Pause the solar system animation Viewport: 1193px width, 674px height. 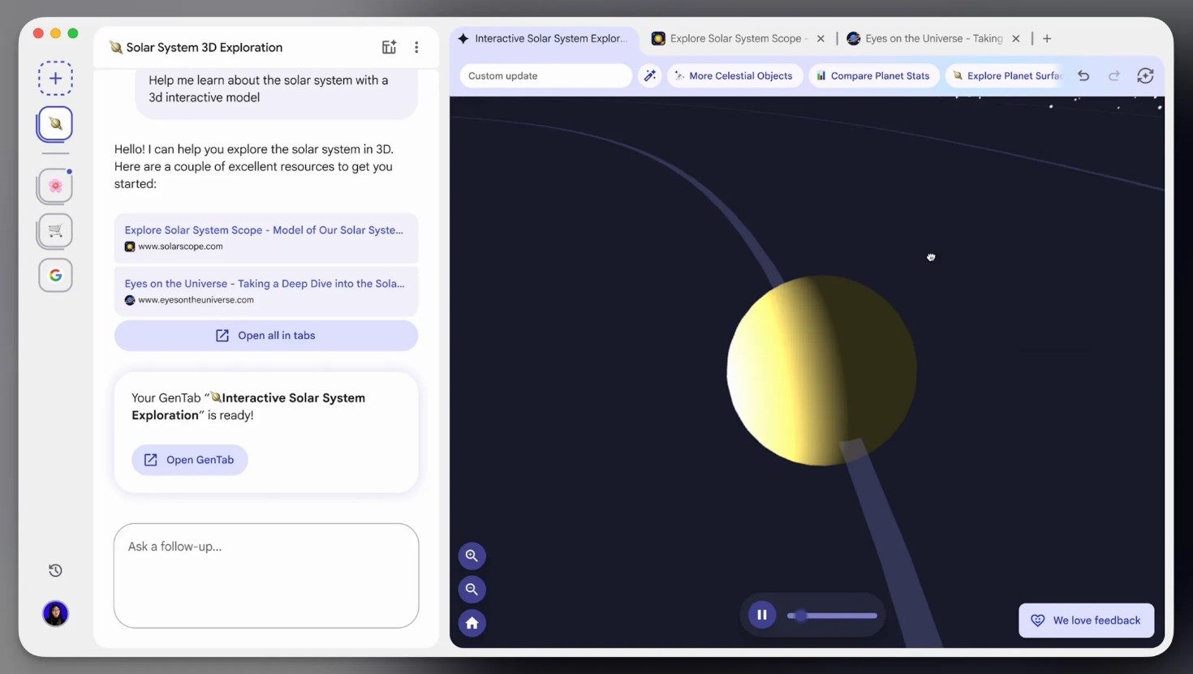[x=761, y=616]
